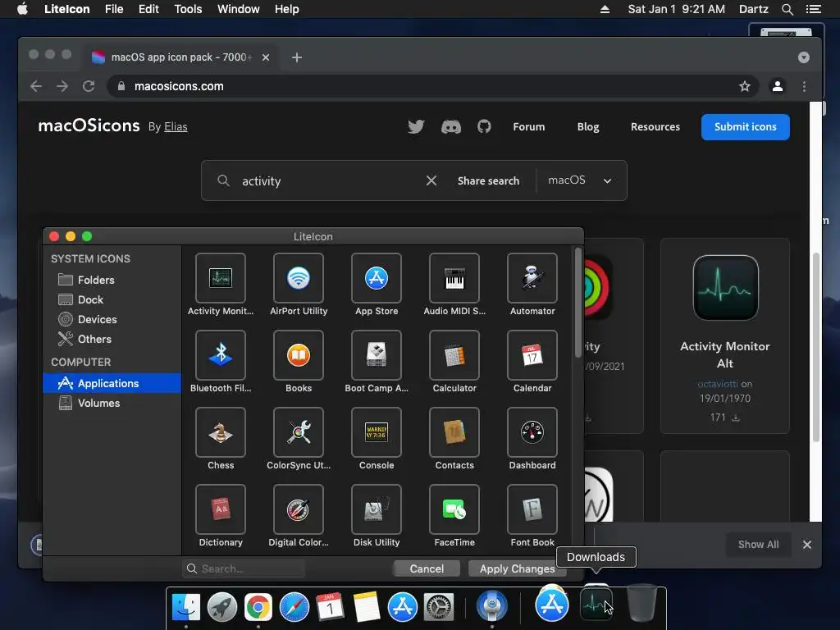Select Applications in LiteIcon sidebar
The height and width of the screenshot is (630, 840).
(112, 383)
